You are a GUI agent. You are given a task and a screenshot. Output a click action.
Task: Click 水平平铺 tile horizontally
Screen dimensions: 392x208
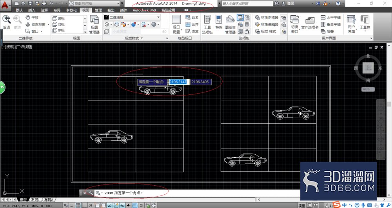point(330,18)
